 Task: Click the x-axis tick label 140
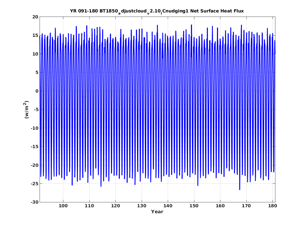pyautogui.click(x=168, y=206)
